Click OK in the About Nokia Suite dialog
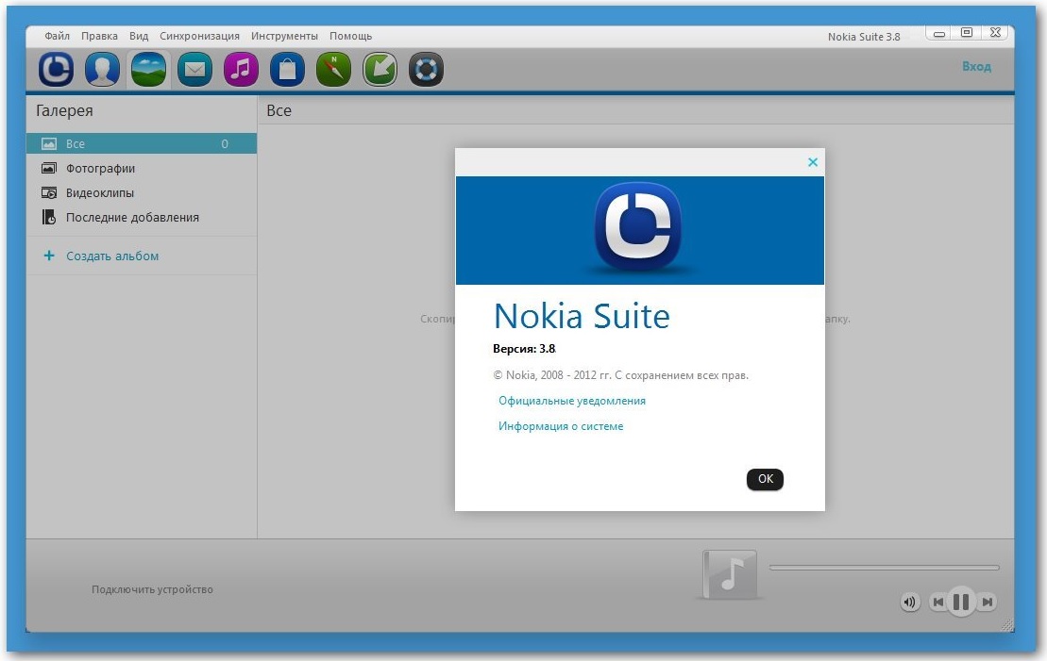The image size is (1047, 661). [766, 479]
